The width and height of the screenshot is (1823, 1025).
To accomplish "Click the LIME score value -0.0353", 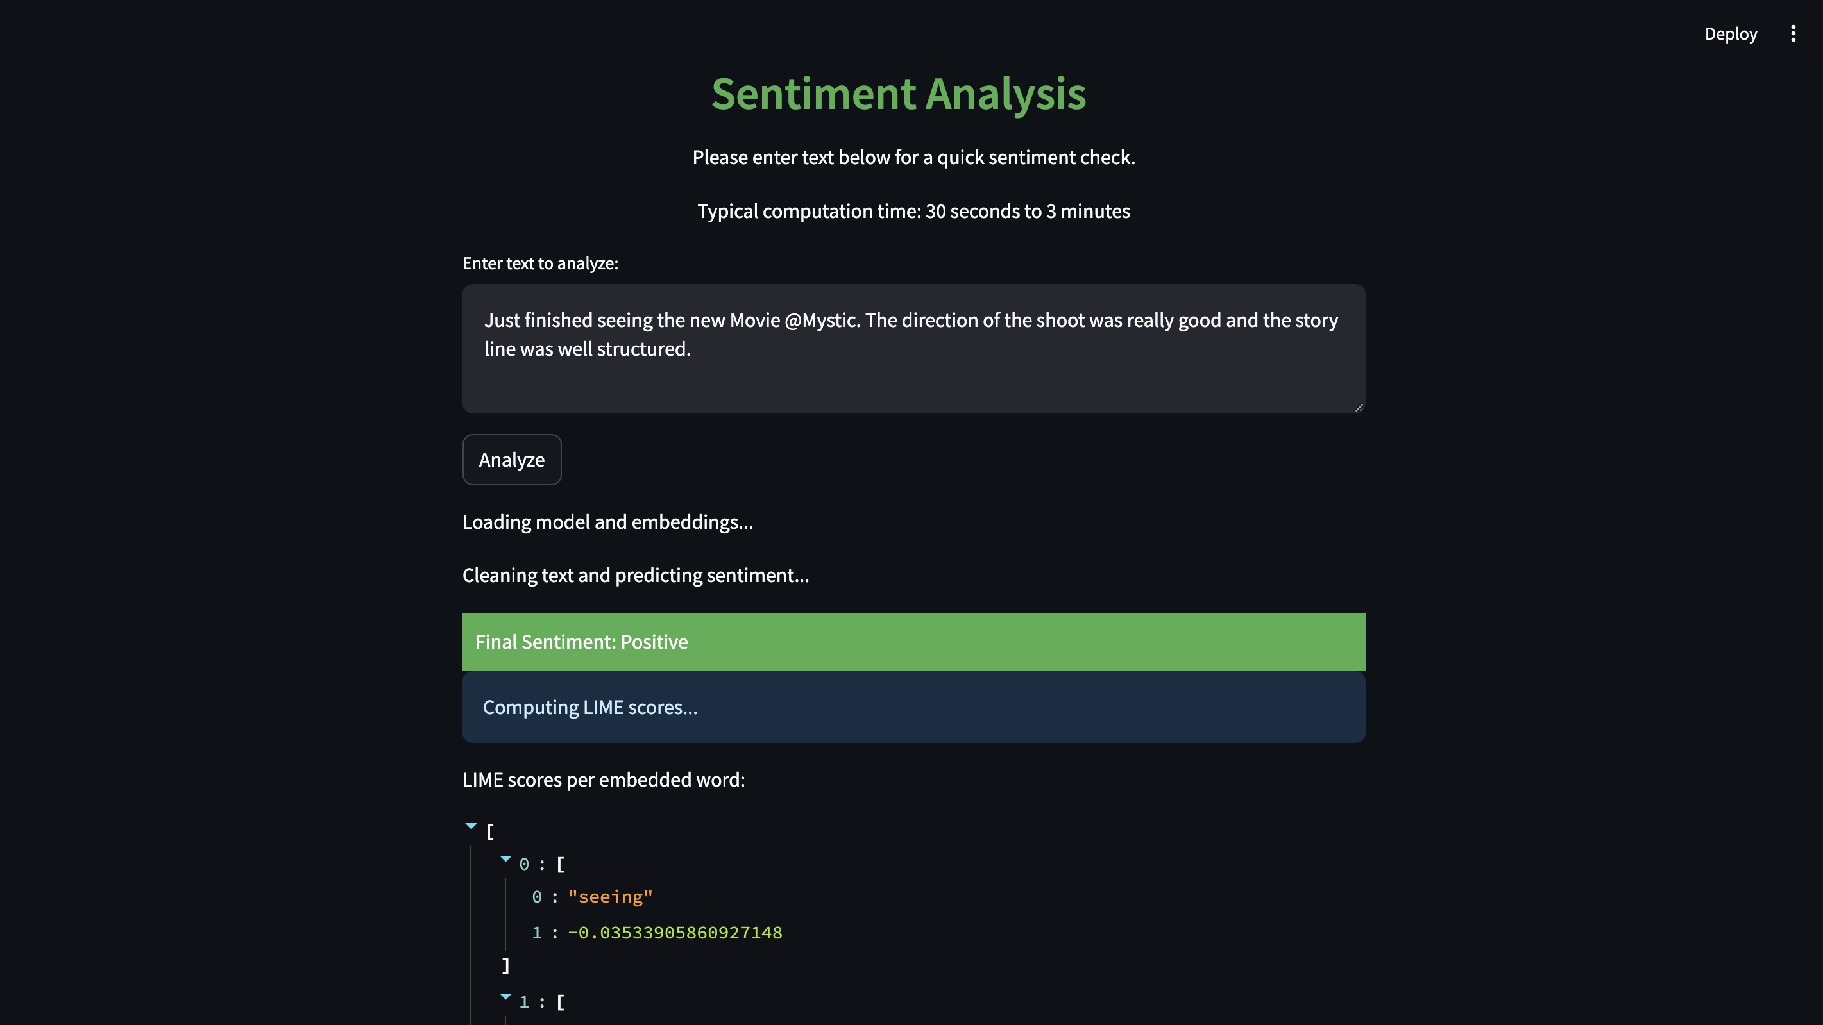I will [x=674, y=933].
